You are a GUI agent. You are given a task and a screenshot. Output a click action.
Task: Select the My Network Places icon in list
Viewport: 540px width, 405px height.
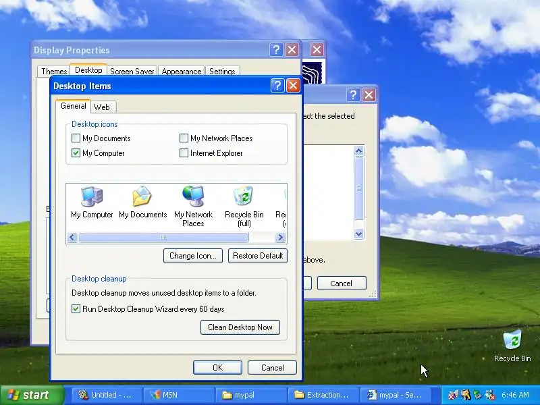click(x=193, y=207)
